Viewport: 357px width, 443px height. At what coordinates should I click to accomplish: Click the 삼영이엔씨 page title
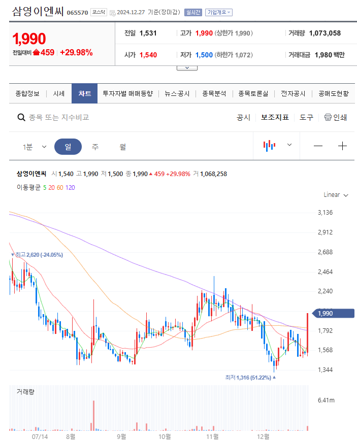click(38, 12)
